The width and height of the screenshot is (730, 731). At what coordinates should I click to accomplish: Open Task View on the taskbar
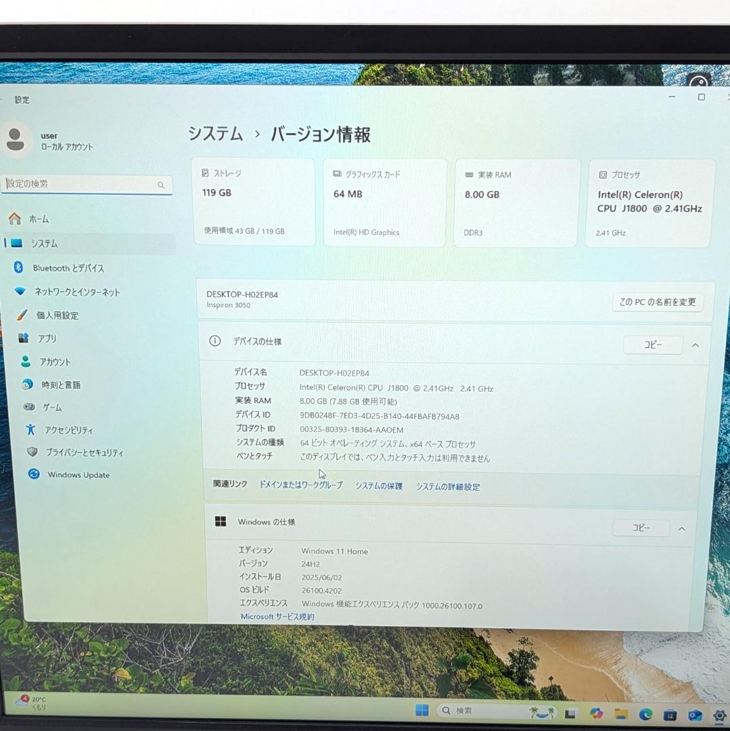pos(570,713)
